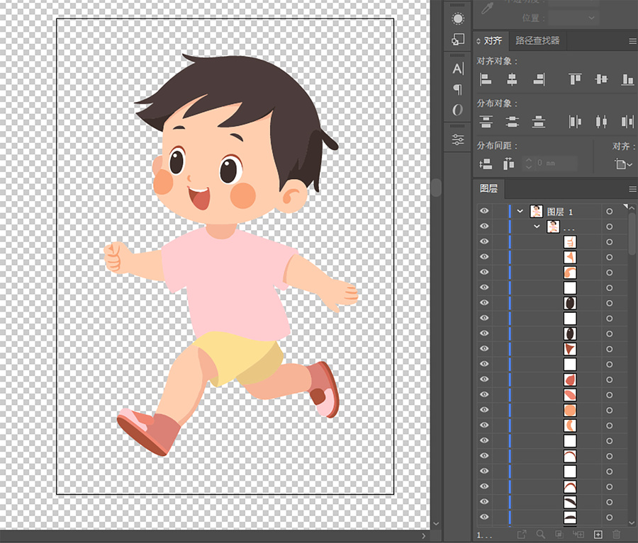Create a new sublayer
Viewport: 638px width, 543px height.
tap(578, 534)
